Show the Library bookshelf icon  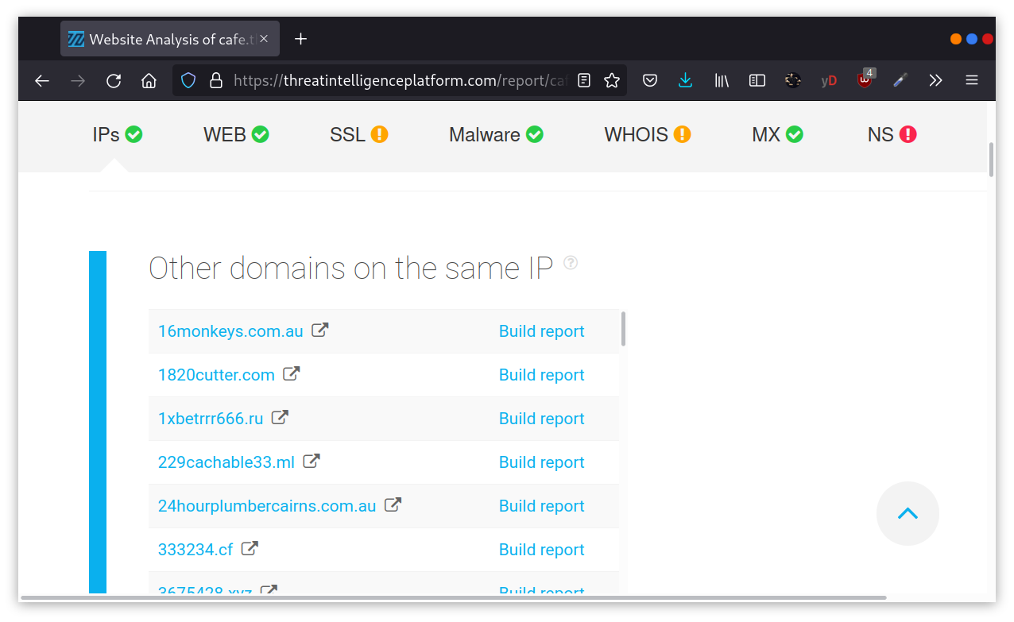coord(722,80)
